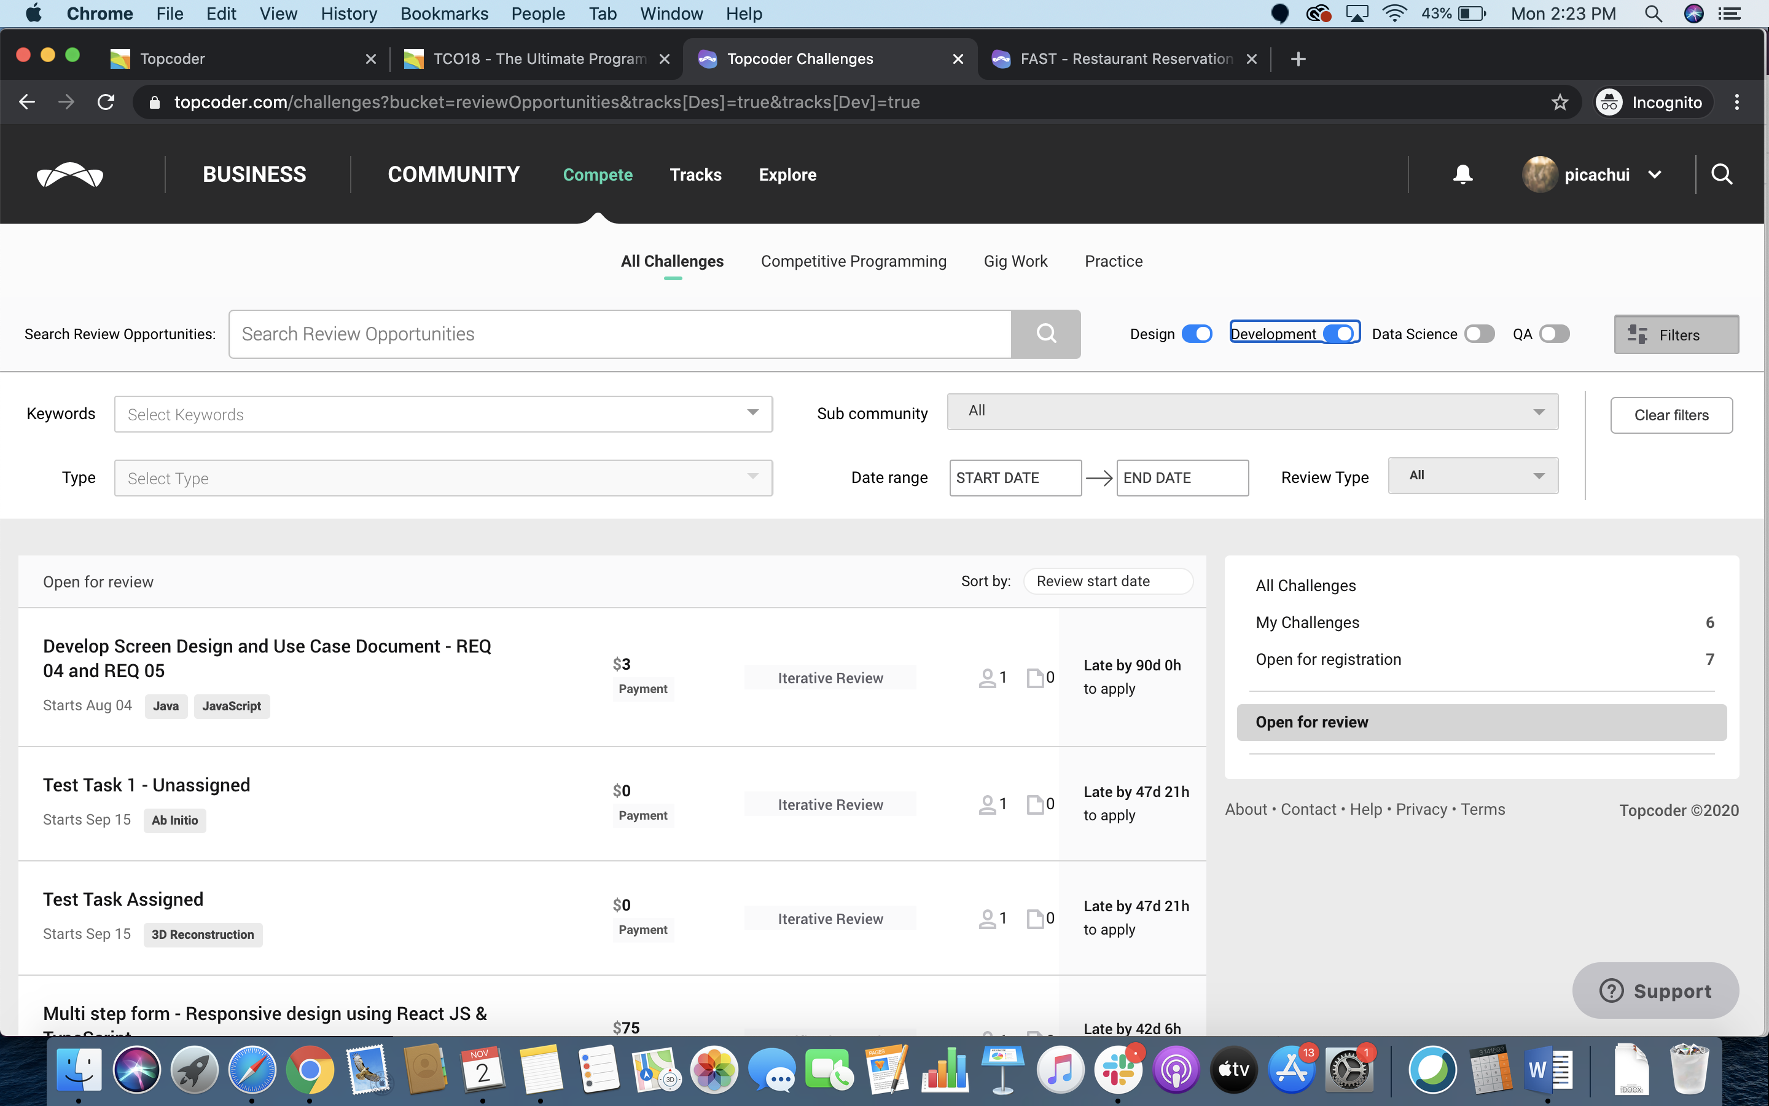Open the Review Type dropdown
This screenshot has height=1106, width=1769.
point(1473,476)
